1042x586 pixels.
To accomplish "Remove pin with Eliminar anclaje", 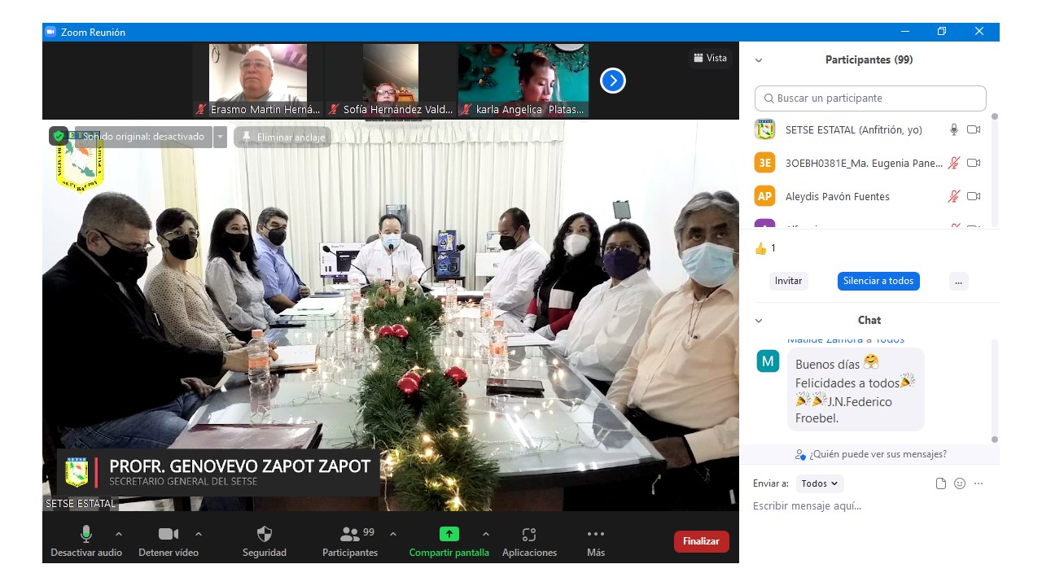I will click(282, 137).
